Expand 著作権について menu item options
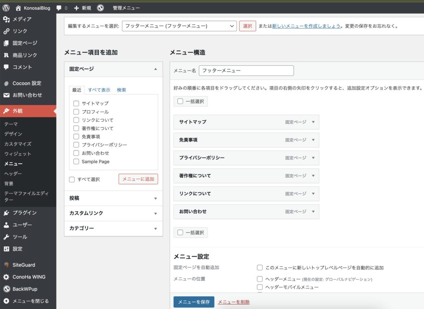Viewport: 424px width, 309px height. pos(313,176)
